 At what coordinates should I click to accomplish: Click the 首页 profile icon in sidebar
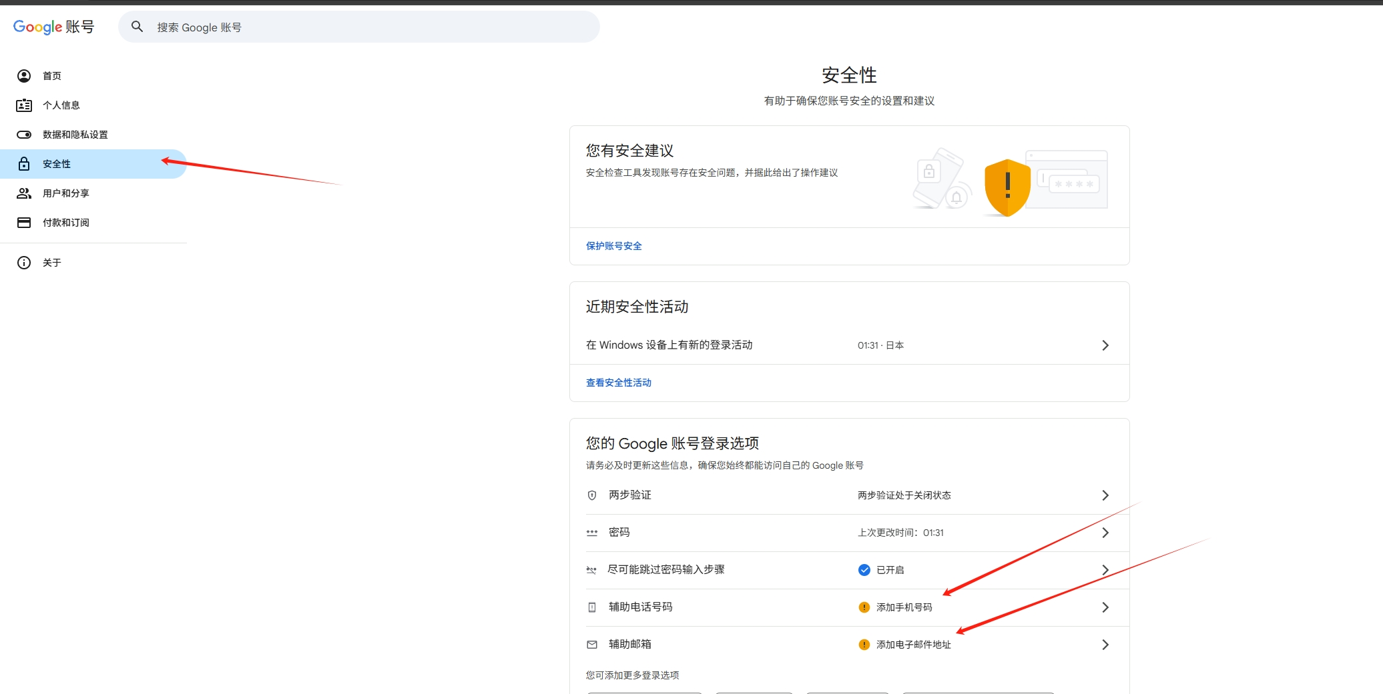point(24,76)
